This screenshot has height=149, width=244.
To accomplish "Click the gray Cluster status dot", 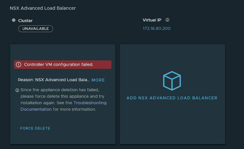I will pyautogui.click(x=14, y=20).
